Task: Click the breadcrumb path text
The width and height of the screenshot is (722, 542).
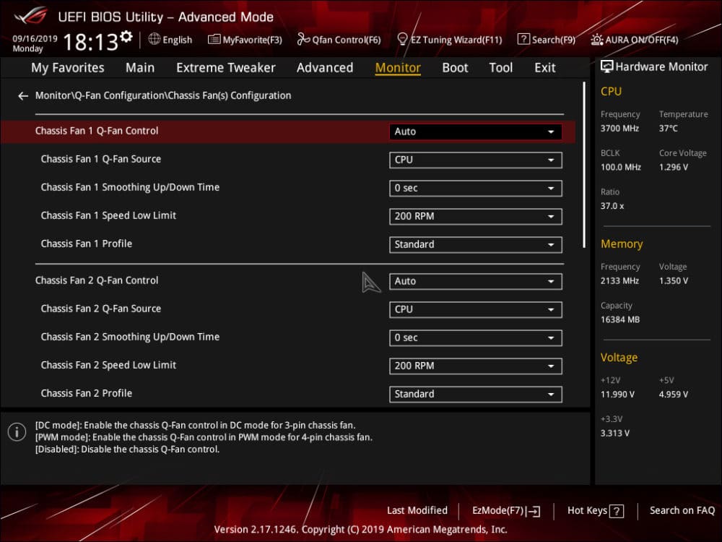Action: click(163, 96)
